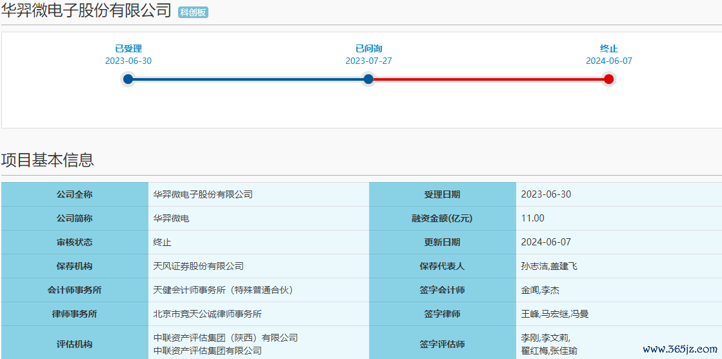Click the 会计师事务所 header cell

click(75, 291)
